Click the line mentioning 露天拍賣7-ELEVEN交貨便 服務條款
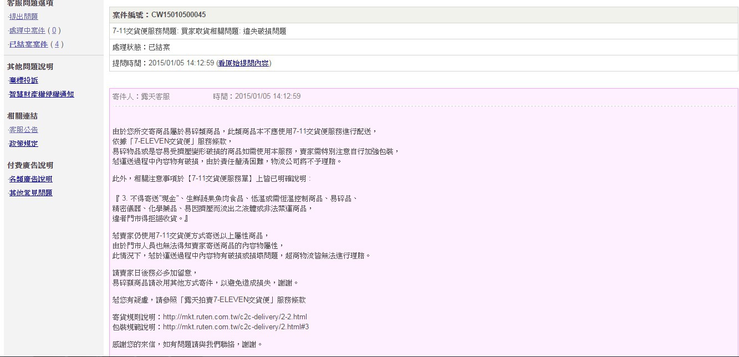Screen dimensions: 739x357 click(209, 300)
